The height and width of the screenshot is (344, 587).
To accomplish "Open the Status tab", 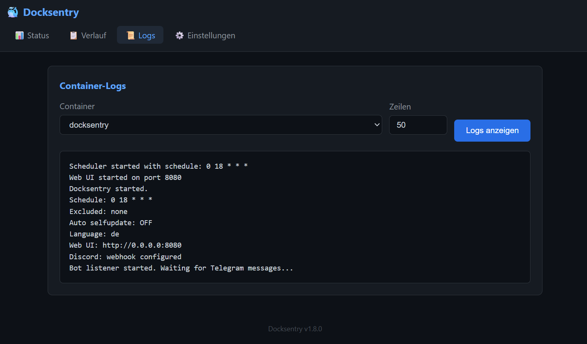I will 32,35.
